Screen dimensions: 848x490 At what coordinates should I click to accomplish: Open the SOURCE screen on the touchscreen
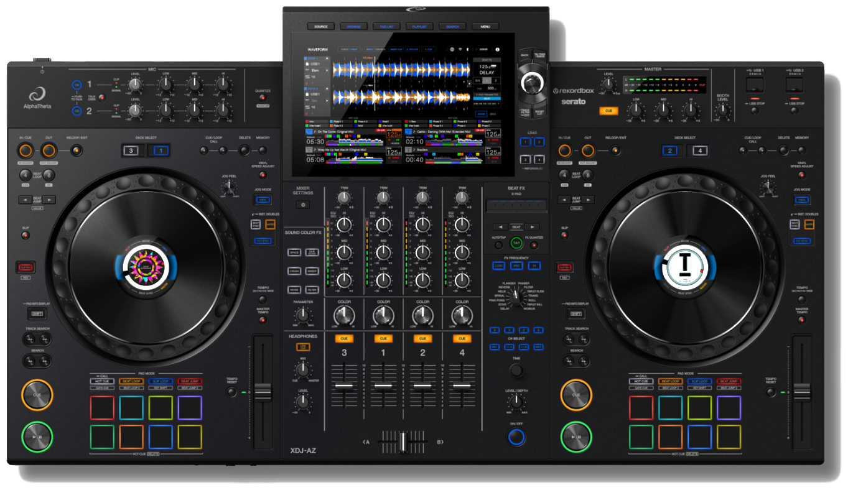(x=320, y=26)
